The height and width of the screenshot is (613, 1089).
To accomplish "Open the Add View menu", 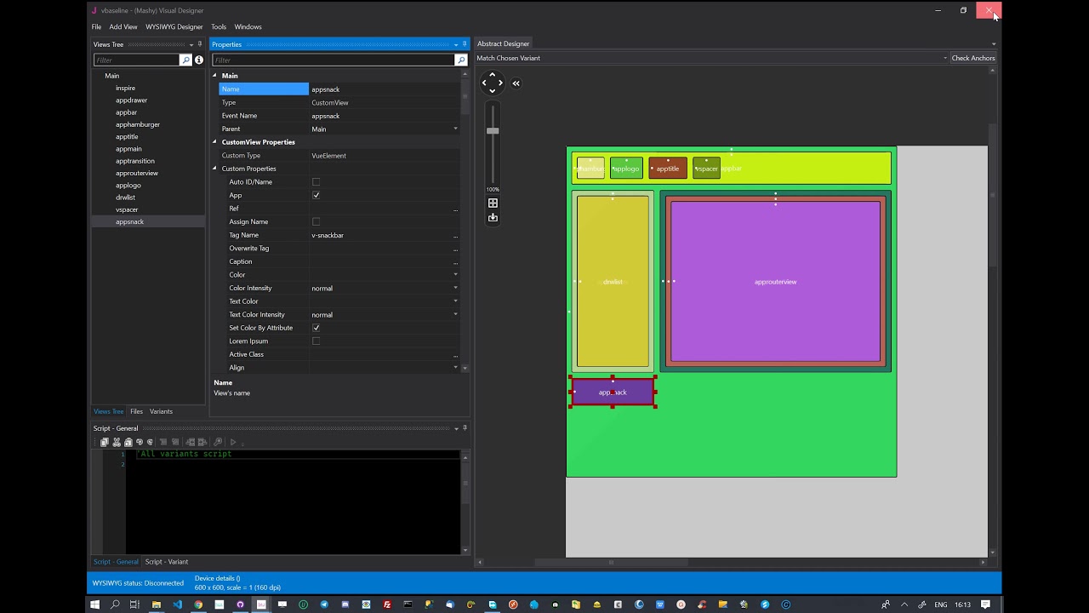I will [123, 27].
